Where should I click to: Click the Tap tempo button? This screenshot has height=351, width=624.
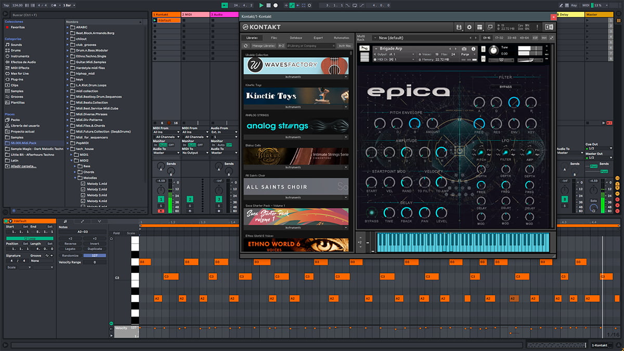7,5
